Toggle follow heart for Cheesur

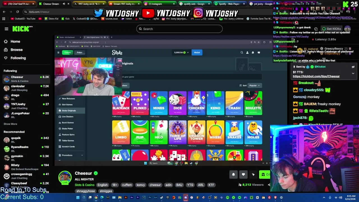(243, 175)
